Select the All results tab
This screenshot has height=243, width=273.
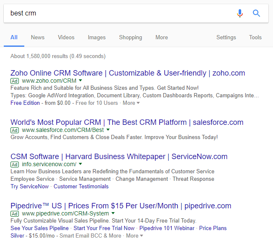(14, 37)
